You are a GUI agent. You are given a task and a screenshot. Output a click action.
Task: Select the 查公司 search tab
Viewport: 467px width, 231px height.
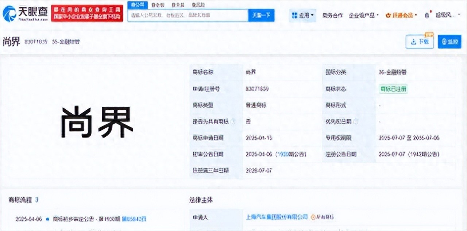coord(137,5)
